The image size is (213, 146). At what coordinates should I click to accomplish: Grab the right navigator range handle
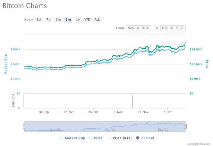coord(185,126)
